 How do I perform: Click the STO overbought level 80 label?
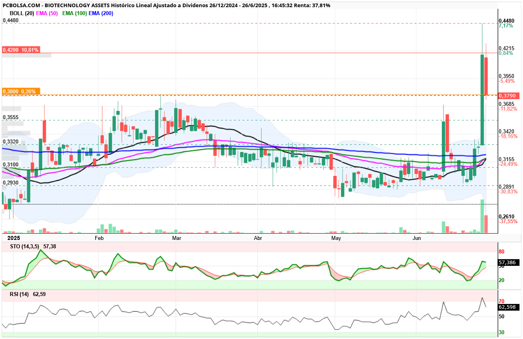click(502, 252)
